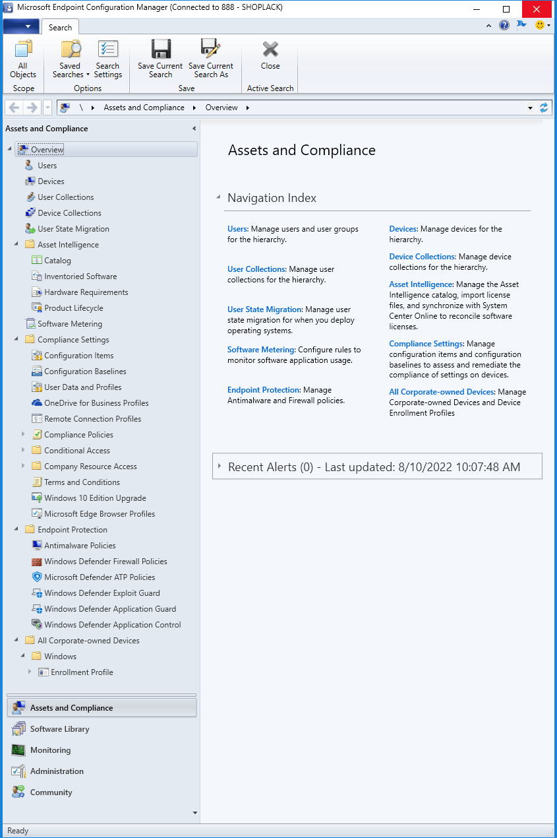Collapse the Asset Intelligence folder
Image resolution: width=557 pixels, height=838 pixels.
[16, 245]
